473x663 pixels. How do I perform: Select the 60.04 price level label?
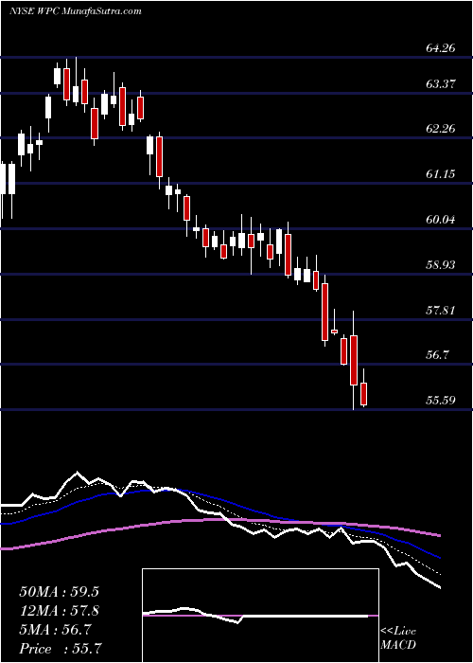441,220
